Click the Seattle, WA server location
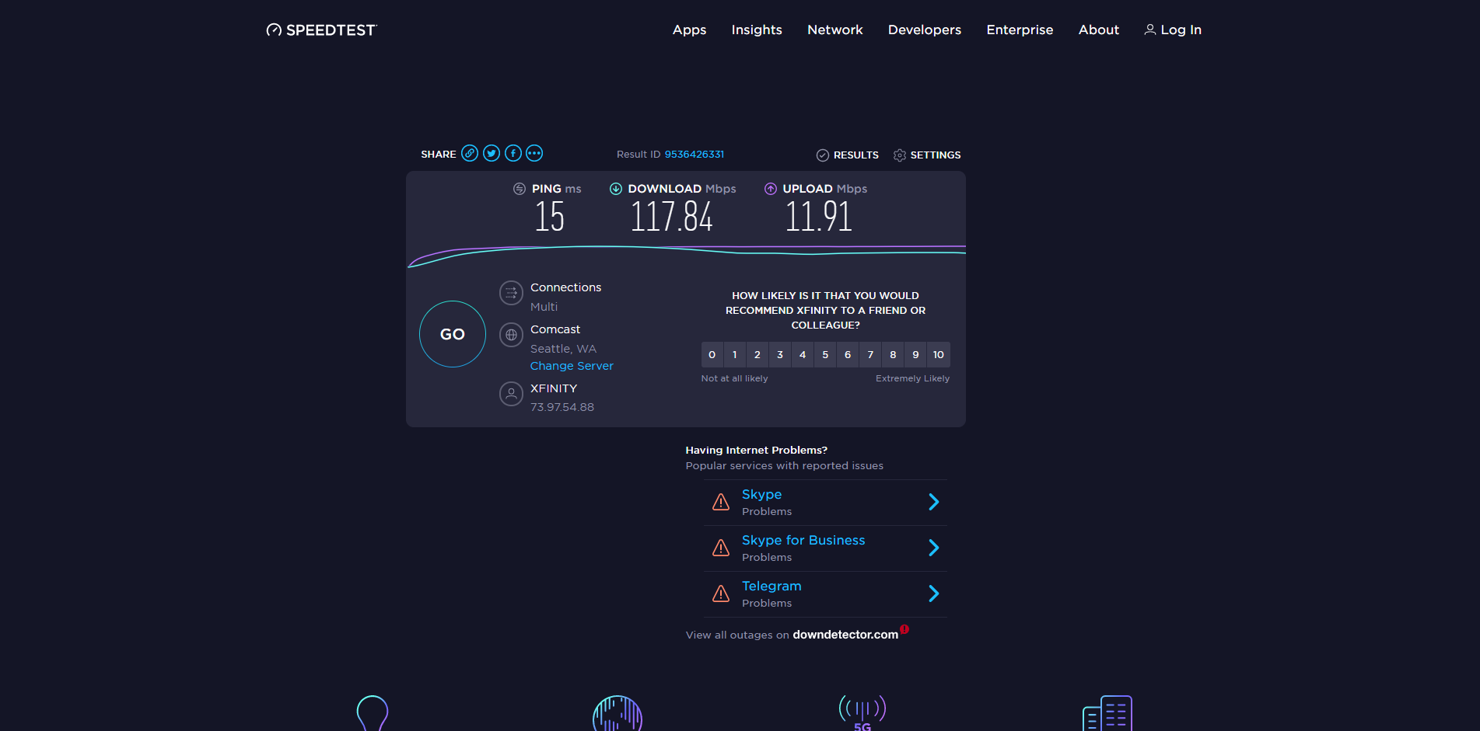 (x=563, y=349)
